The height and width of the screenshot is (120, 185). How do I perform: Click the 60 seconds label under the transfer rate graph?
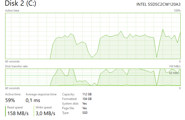point(12,88)
